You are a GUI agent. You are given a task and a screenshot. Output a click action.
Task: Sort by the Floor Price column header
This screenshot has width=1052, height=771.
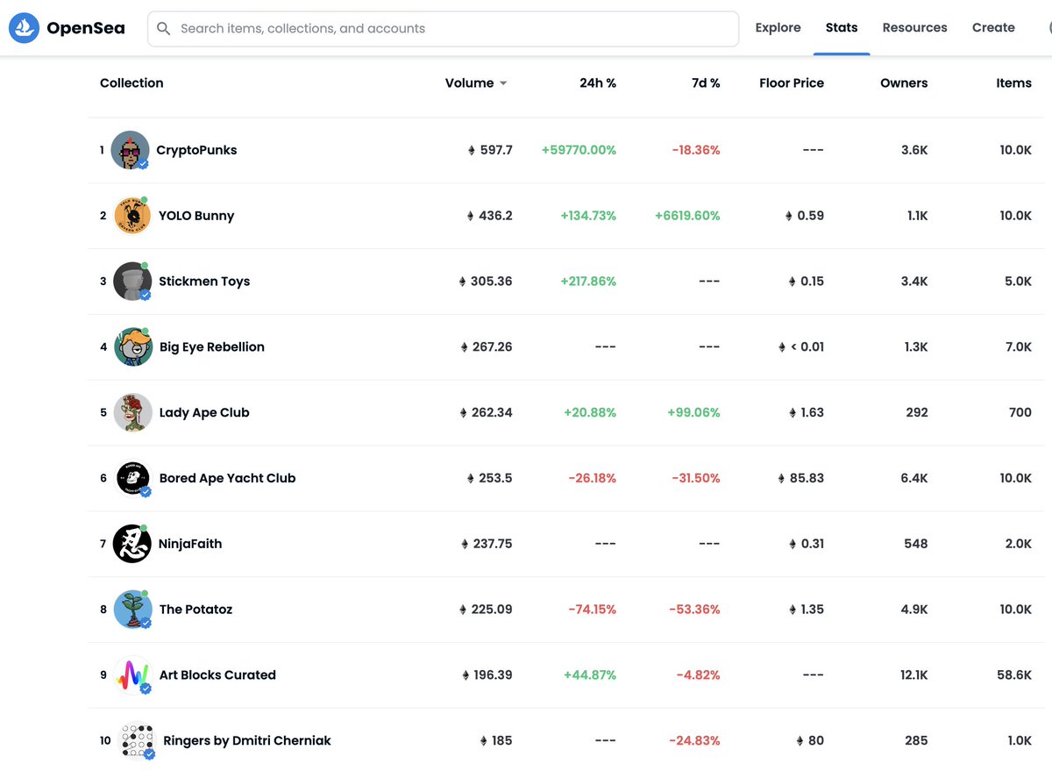click(792, 82)
